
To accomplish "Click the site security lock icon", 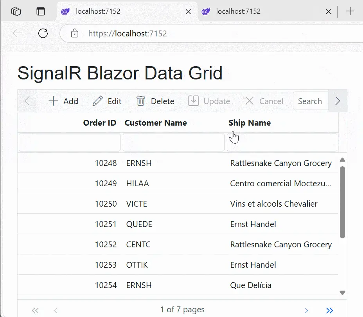I will click(74, 33).
